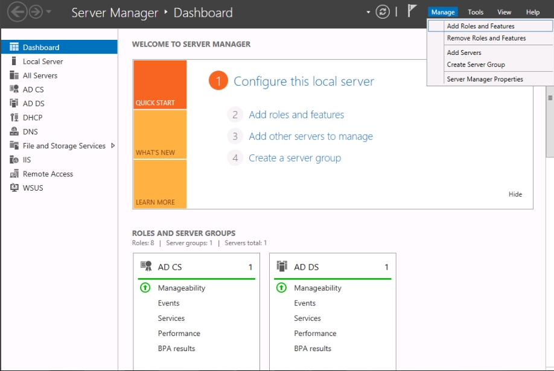Viewport: 554px width, 371px height.
Task: Click Manageability in AD DS tile
Action: 317,288
